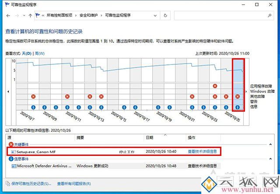Move the chart to earlier dates with the left arrow
Viewport: 280px width, 194px height.
point(8,92)
